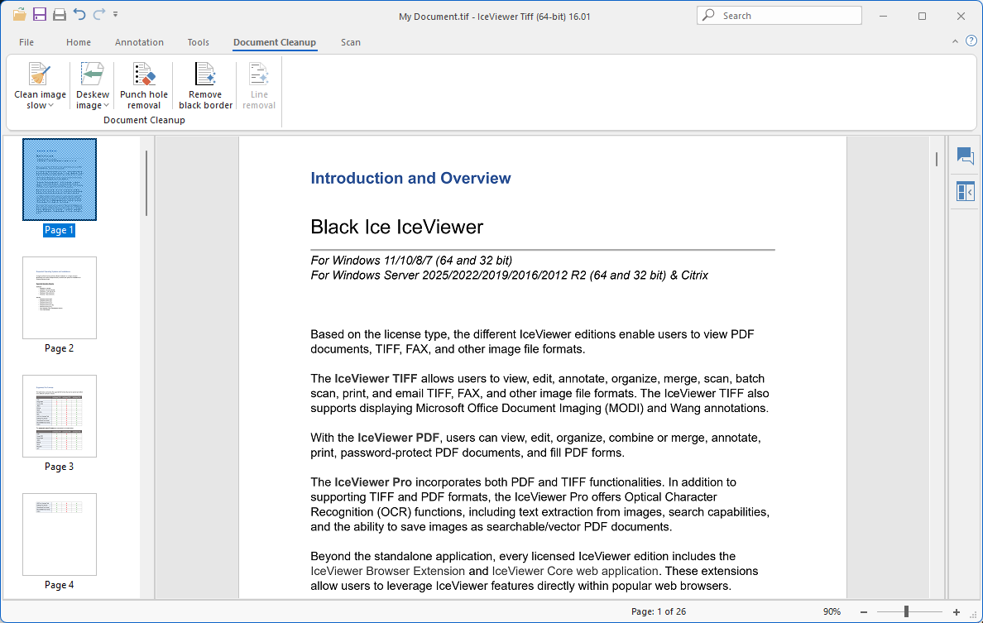This screenshot has height=623, width=983.
Task: Open the File menu
Action: (x=26, y=42)
